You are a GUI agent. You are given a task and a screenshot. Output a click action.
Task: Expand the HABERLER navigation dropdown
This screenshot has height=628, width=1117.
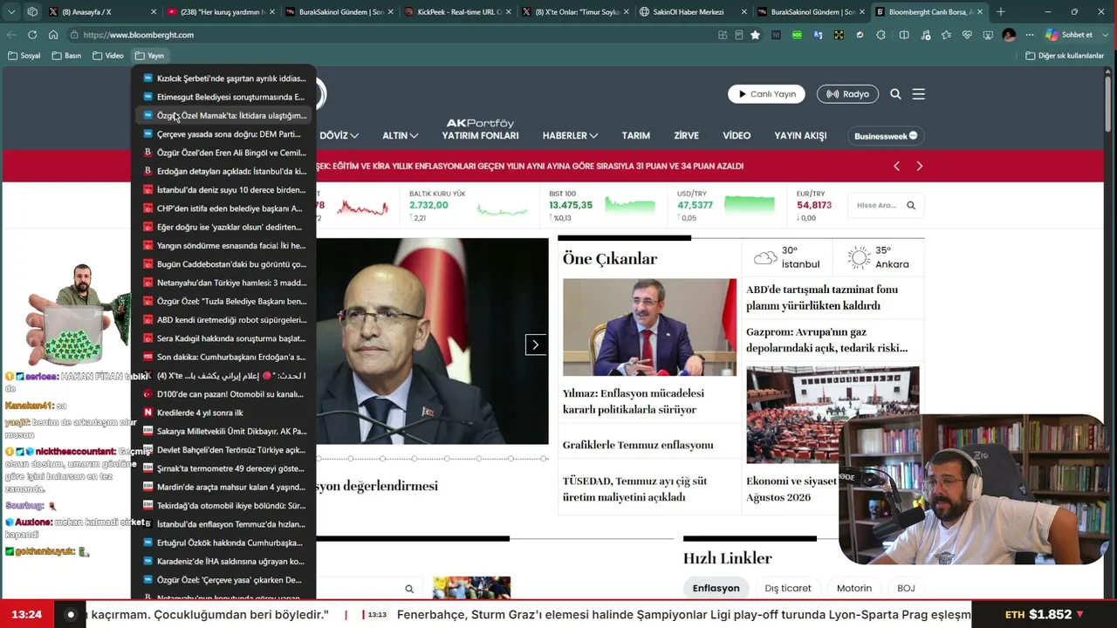pyautogui.click(x=570, y=136)
